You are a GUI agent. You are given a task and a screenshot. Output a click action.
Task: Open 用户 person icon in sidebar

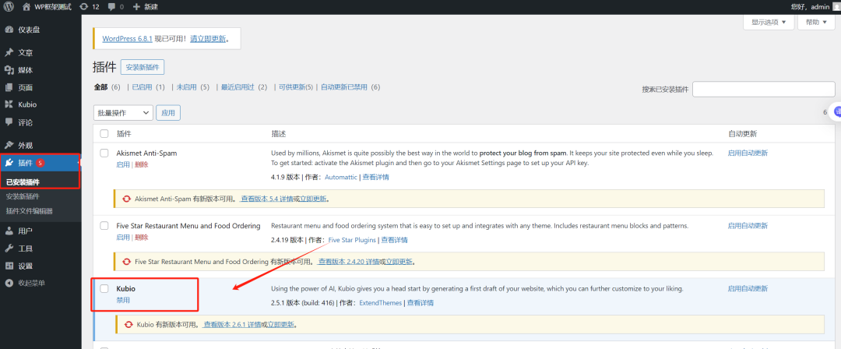point(9,231)
